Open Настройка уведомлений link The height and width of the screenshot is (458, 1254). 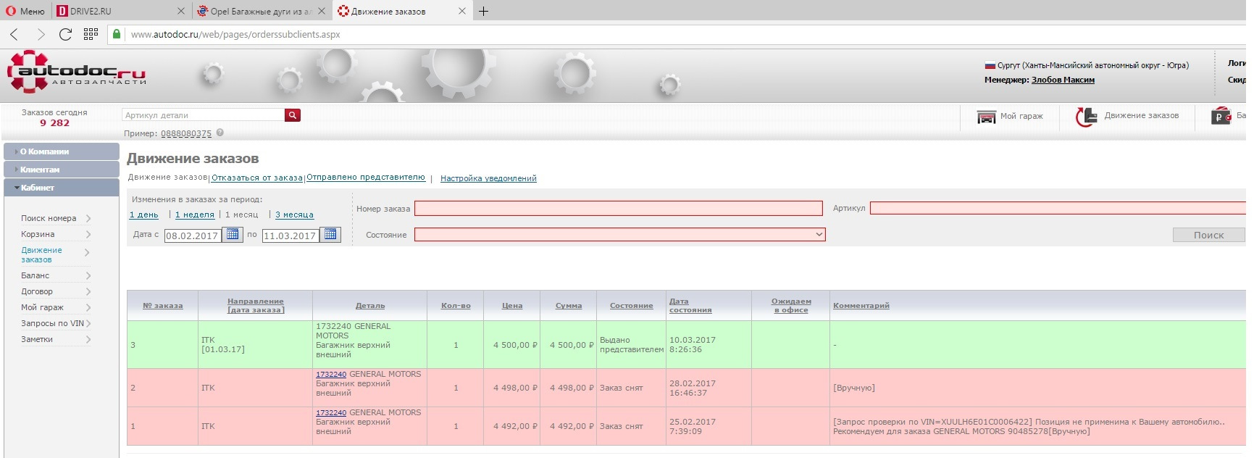point(488,178)
